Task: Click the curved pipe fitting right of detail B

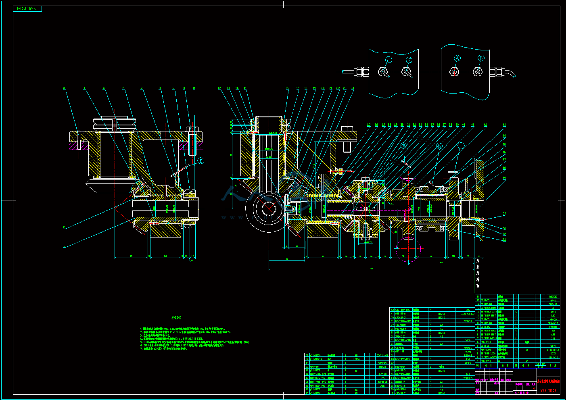Action: (511, 73)
